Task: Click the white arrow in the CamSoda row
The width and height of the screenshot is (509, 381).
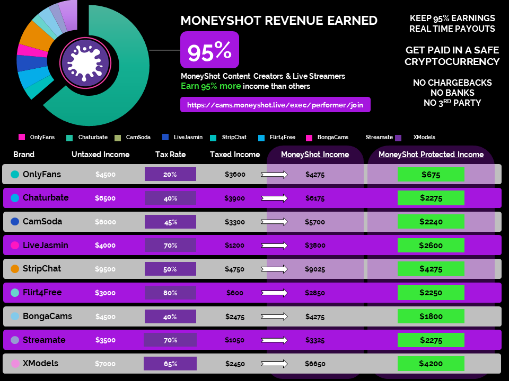Action: (274, 222)
